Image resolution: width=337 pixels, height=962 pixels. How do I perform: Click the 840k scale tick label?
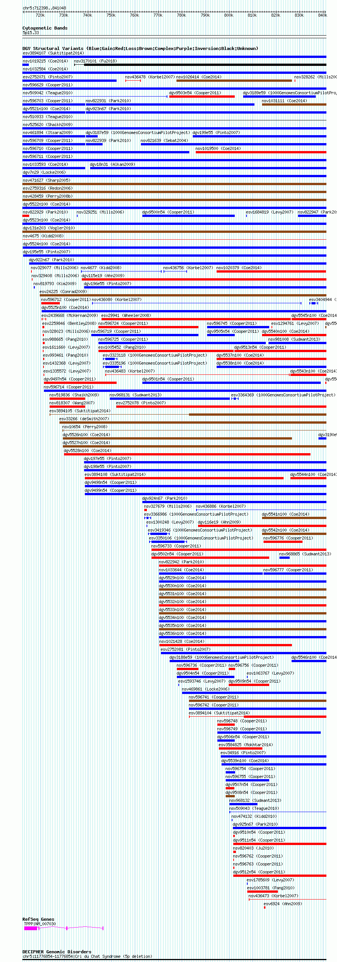click(323, 15)
